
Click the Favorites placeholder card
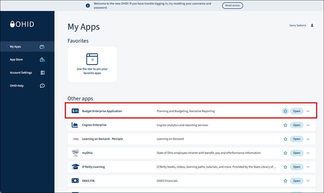pyautogui.click(x=92, y=64)
